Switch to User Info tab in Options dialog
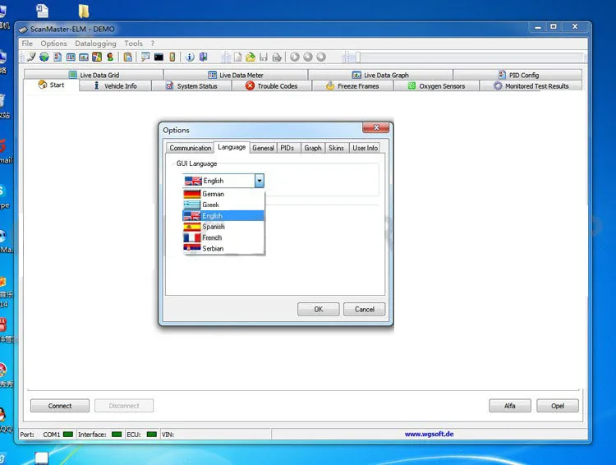Image resolution: width=616 pixels, height=465 pixels. (365, 148)
